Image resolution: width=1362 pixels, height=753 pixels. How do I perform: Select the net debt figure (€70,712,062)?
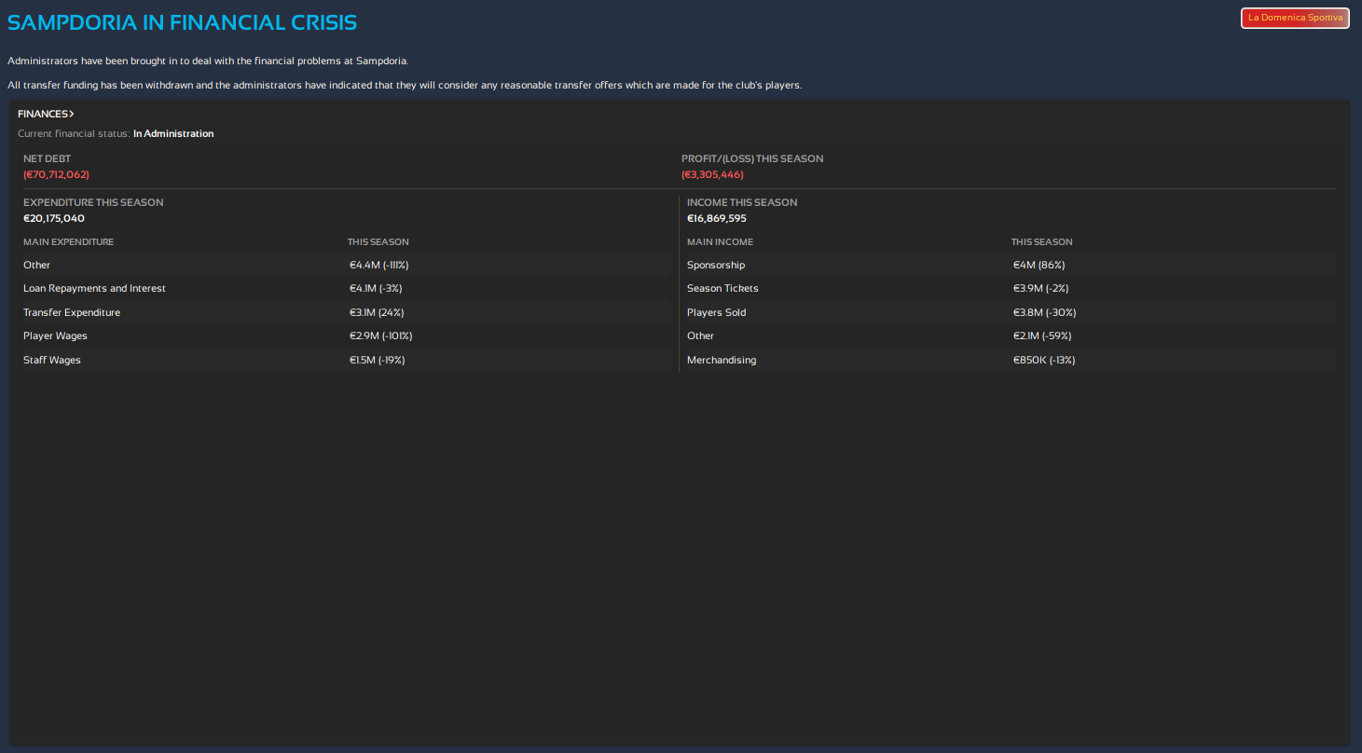click(x=56, y=174)
